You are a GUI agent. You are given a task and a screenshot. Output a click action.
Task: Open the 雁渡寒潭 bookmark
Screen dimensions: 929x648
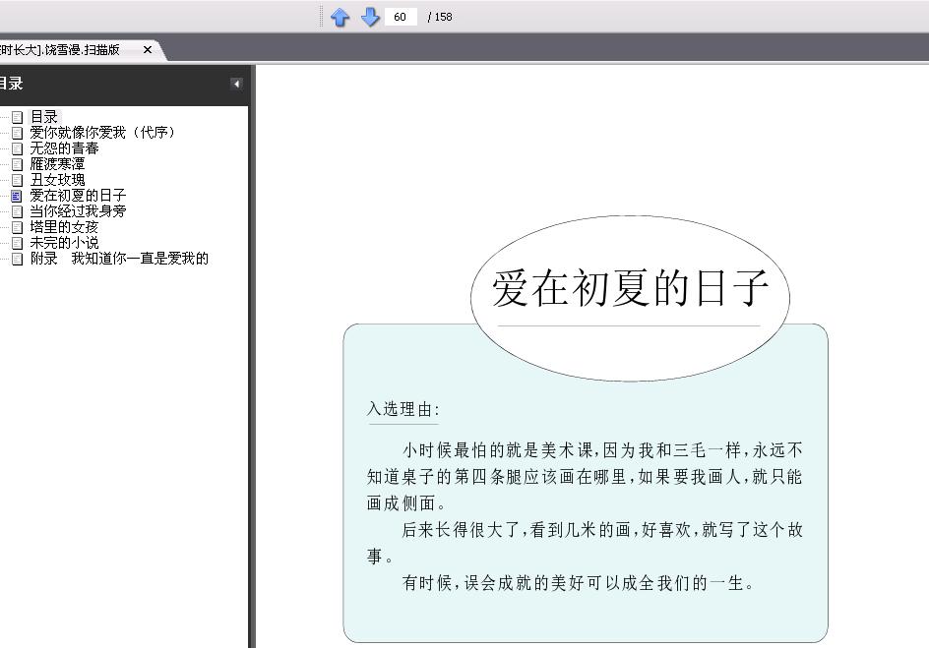57,164
